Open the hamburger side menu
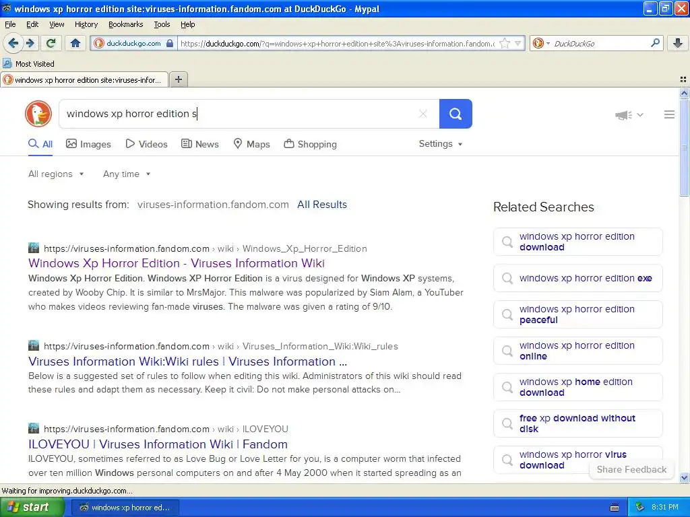The height and width of the screenshot is (517, 690). point(669,114)
